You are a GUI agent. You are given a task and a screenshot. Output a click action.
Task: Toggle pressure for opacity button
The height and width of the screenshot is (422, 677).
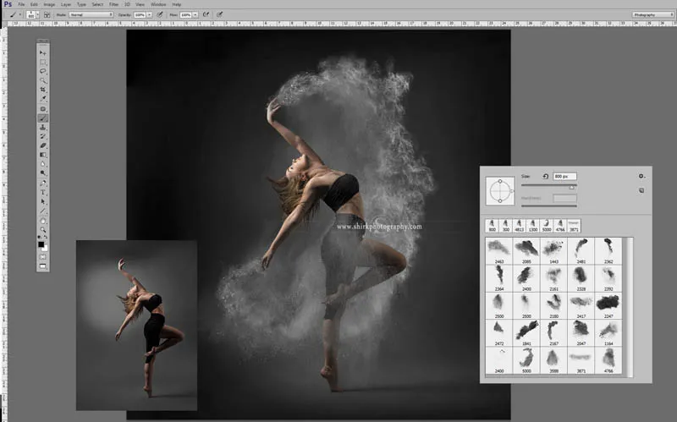159,14
